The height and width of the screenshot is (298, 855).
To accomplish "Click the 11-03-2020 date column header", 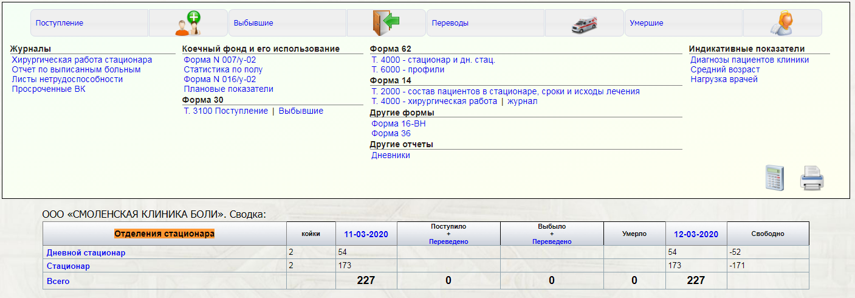I will click(365, 234).
